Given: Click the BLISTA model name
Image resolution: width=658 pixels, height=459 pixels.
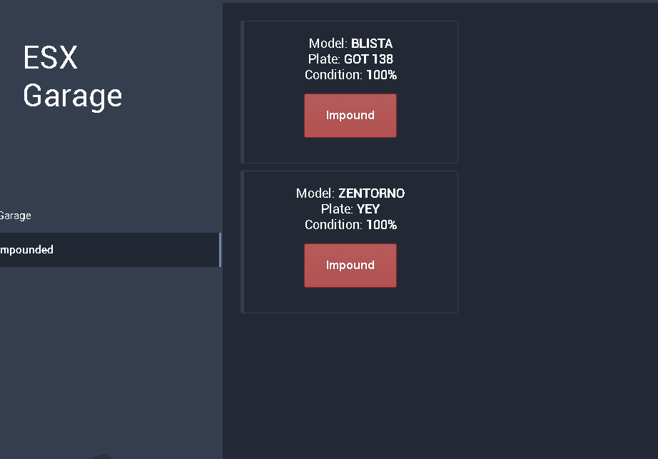Looking at the screenshot, I should pyautogui.click(x=372, y=44).
